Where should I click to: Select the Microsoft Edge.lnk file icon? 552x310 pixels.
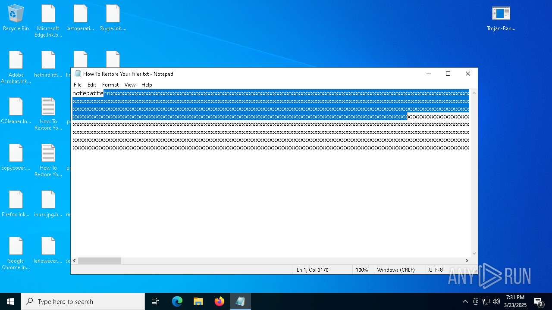(x=48, y=21)
